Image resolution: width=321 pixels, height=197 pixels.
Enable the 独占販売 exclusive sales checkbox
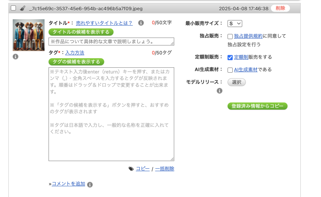point(230,36)
